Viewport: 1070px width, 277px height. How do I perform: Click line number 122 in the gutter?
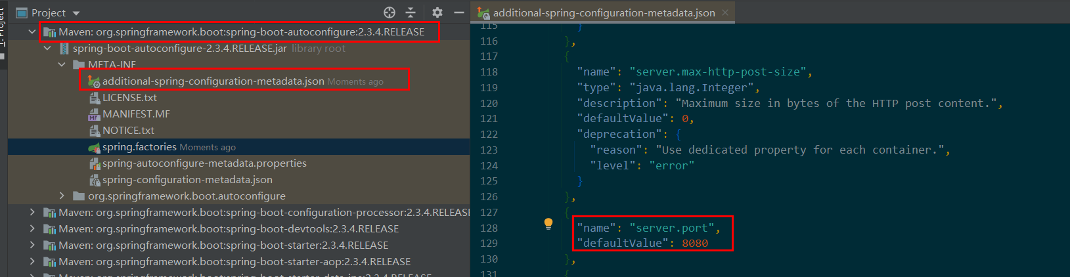pos(489,134)
